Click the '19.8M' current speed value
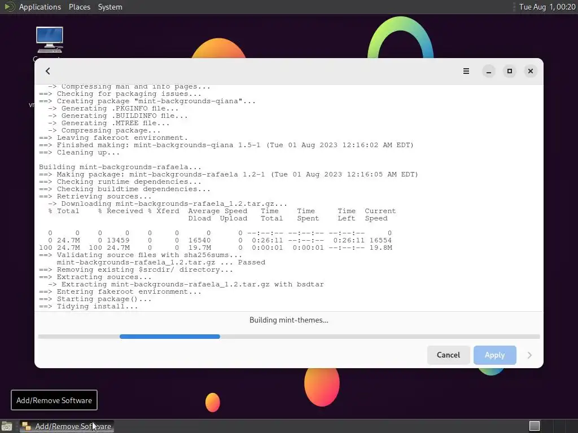The image size is (578, 433). pyautogui.click(x=381, y=248)
